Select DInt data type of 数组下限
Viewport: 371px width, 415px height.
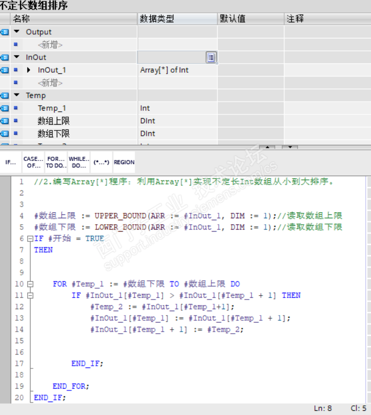[x=177, y=134]
